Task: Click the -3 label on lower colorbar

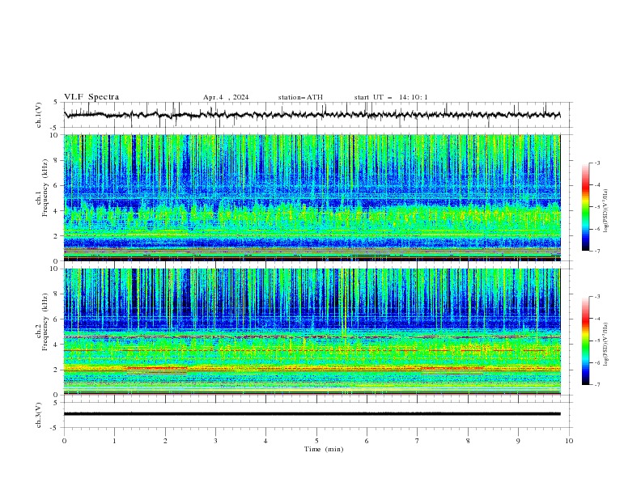Action: [x=597, y=297]
